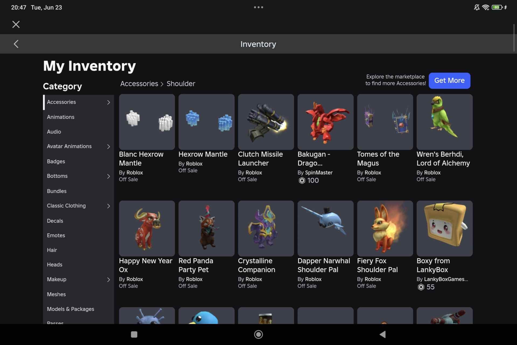Select the Heads category
Screen dimensions: 517x345
78,265
